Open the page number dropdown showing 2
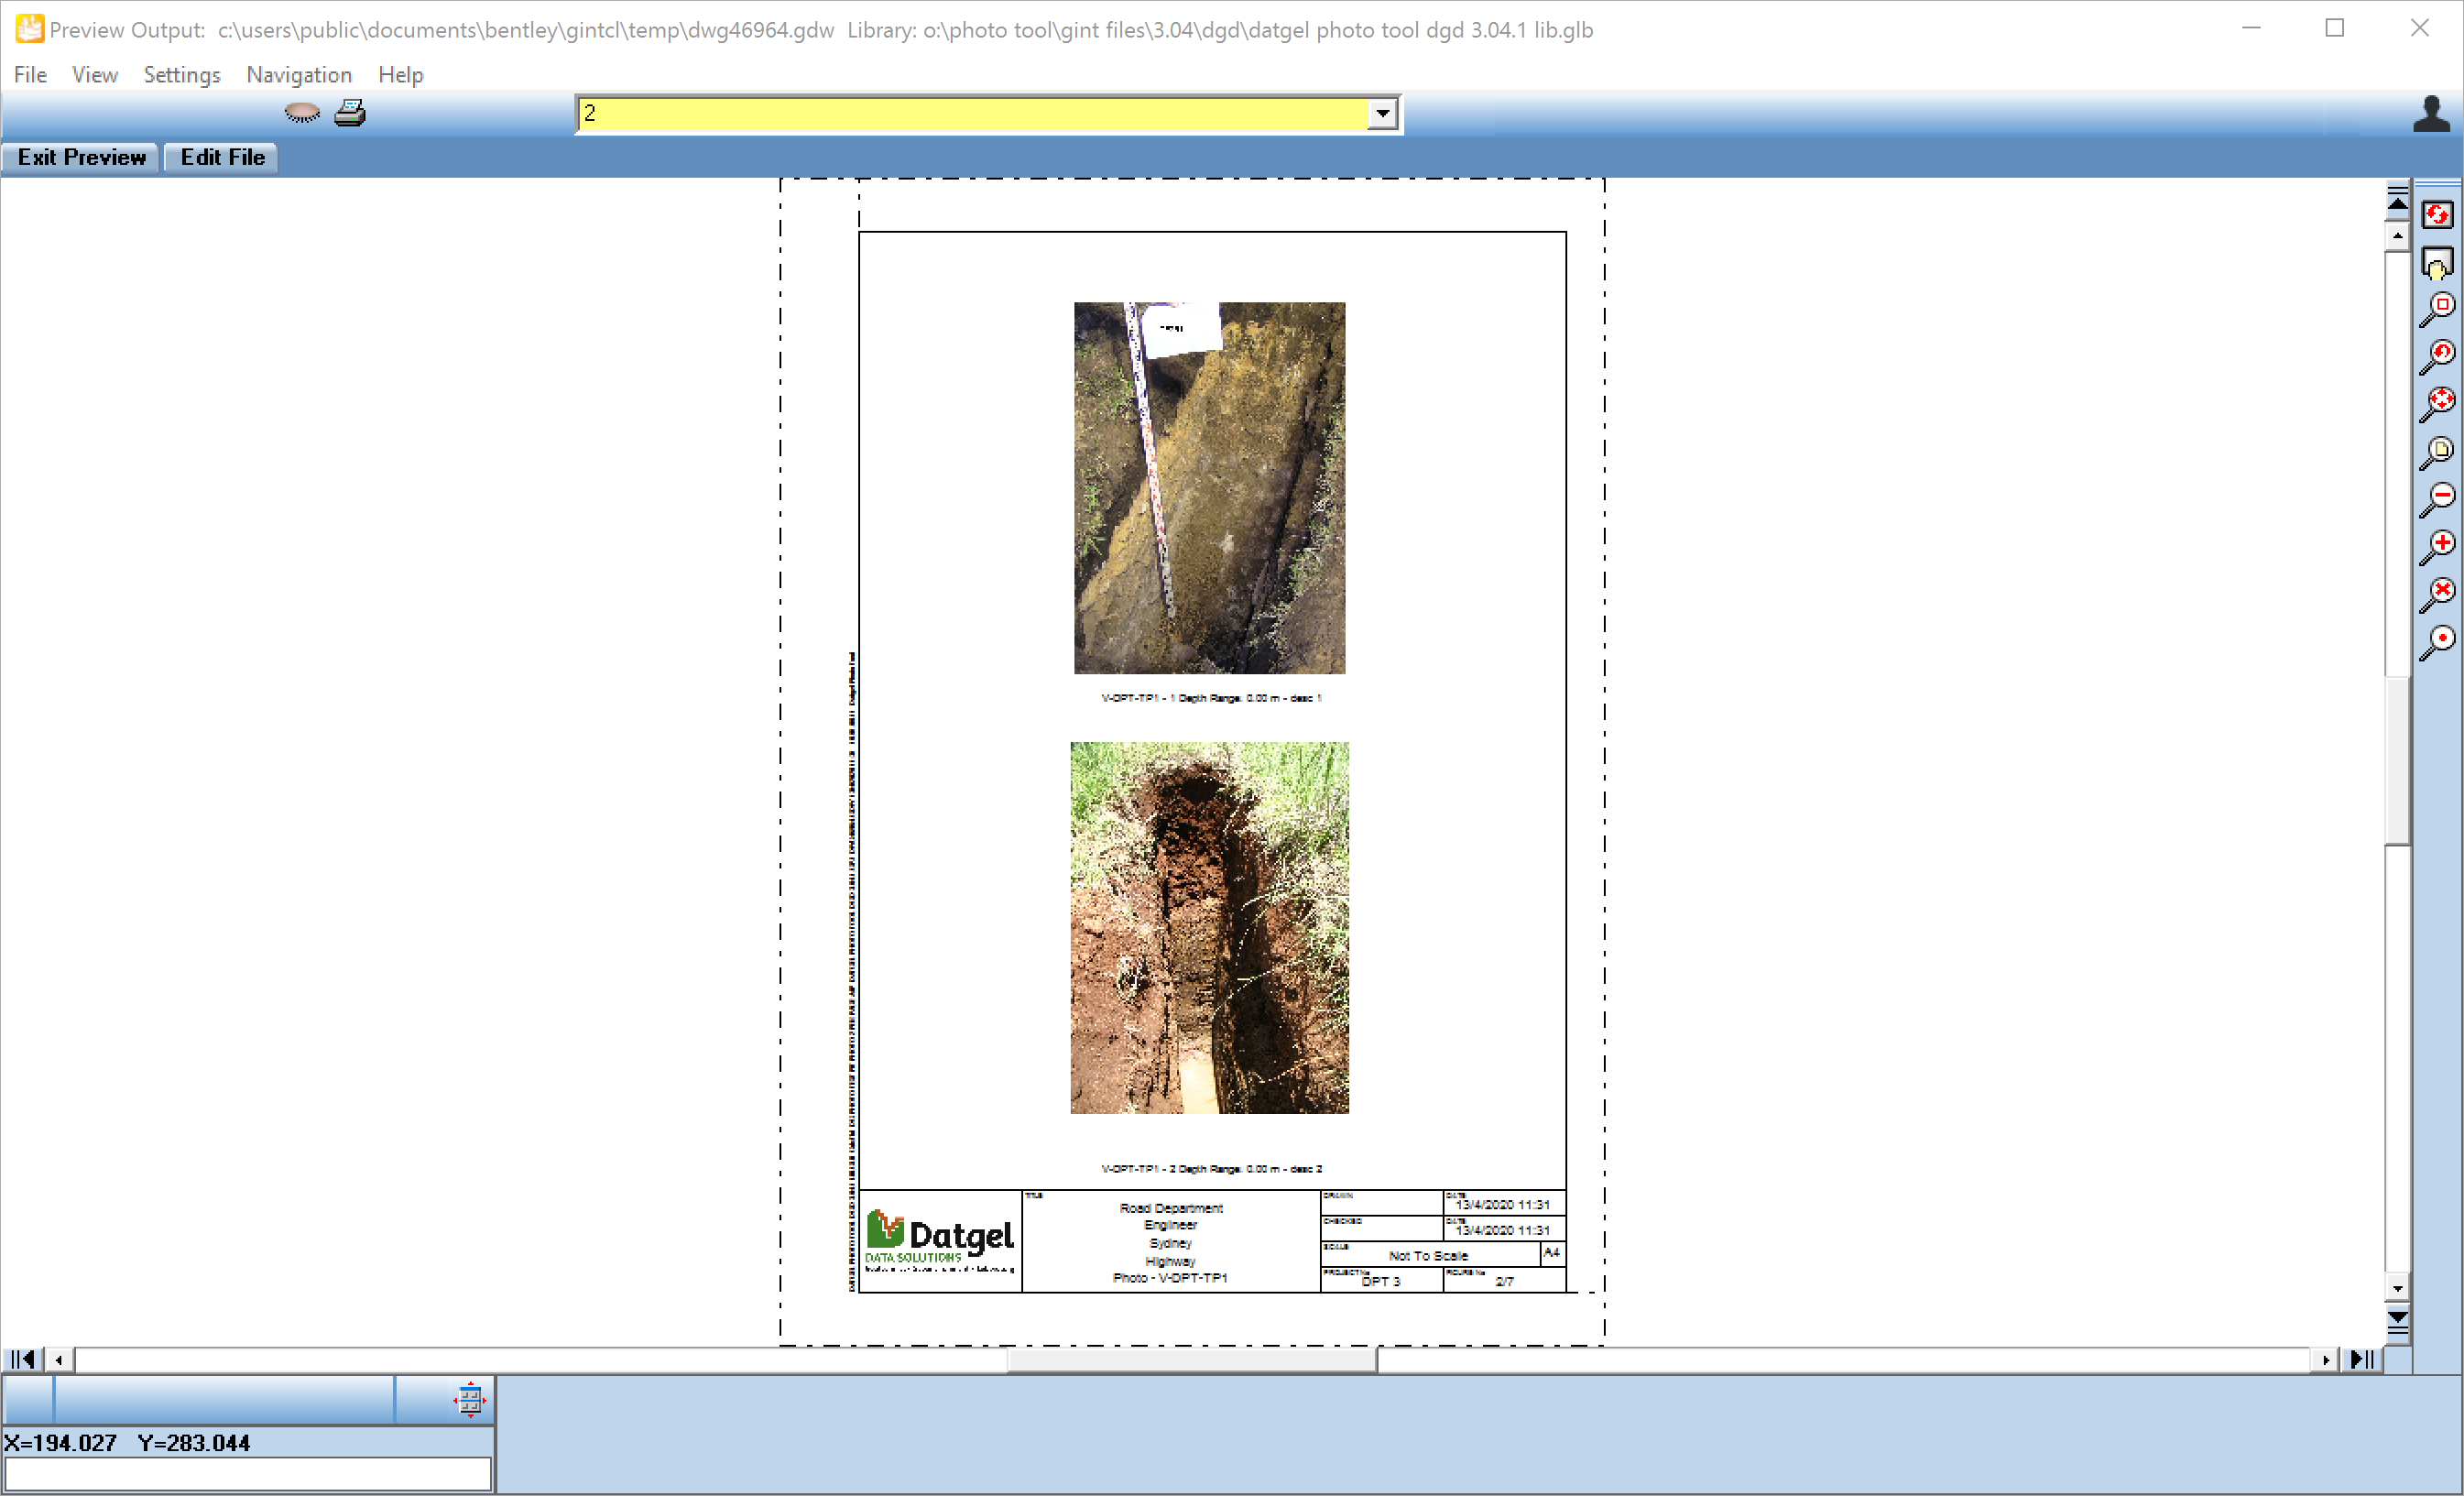Image resolution: width=2464 pixels, height=1496 pixels. click(1383, 113)
